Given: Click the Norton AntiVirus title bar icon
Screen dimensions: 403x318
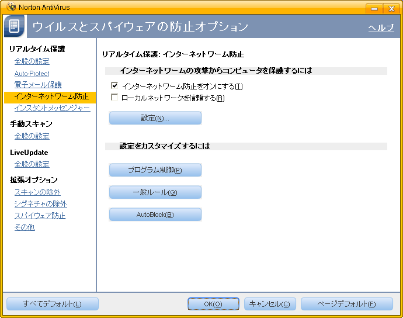Looking at the screenshot, I should [10, 7].
